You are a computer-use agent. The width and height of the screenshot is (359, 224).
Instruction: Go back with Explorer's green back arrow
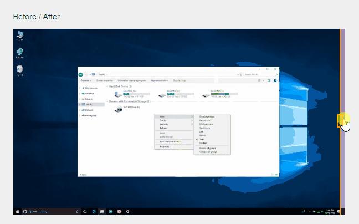[x=80, y=74]
